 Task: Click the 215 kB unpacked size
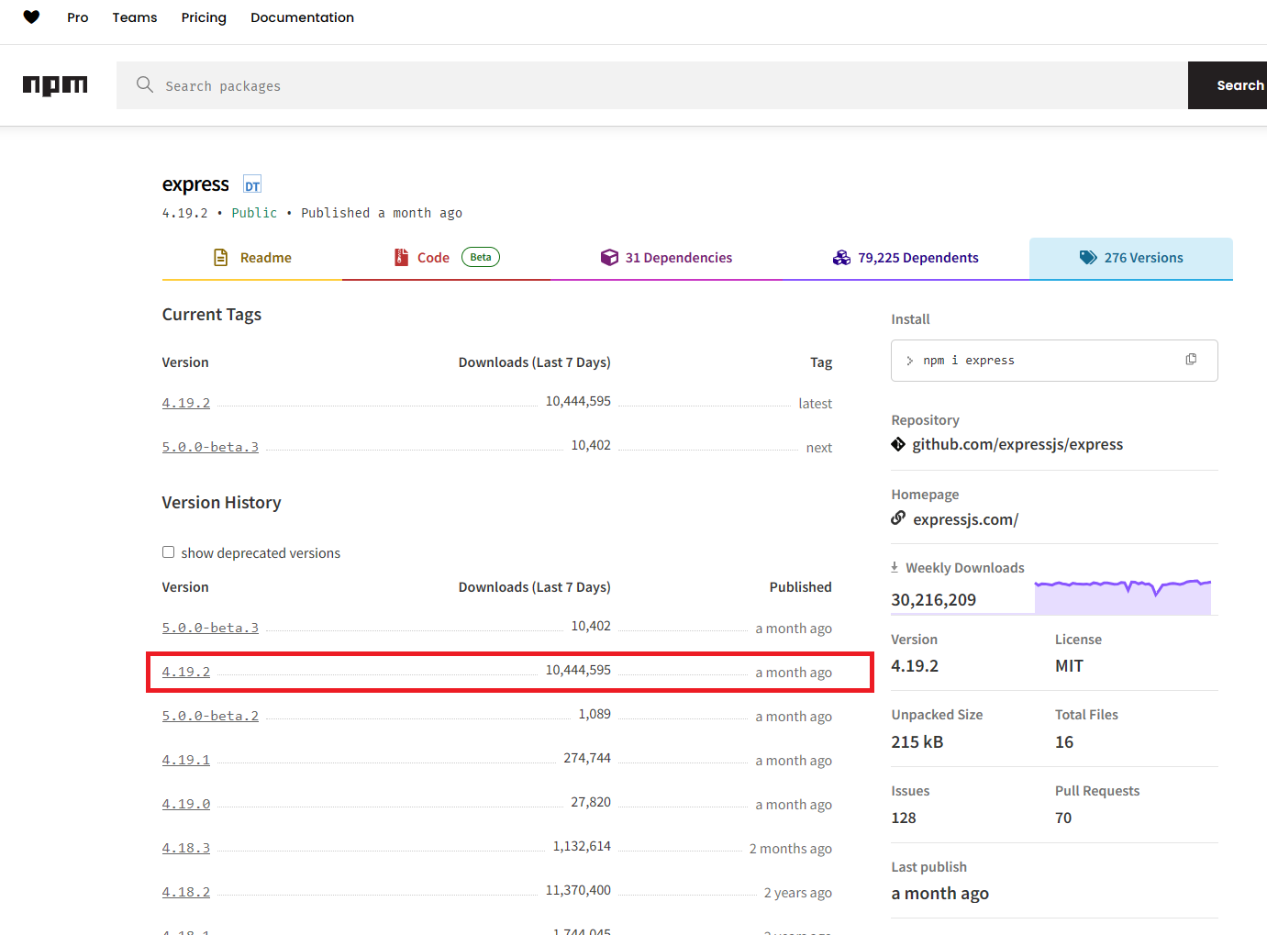point(917,742)
